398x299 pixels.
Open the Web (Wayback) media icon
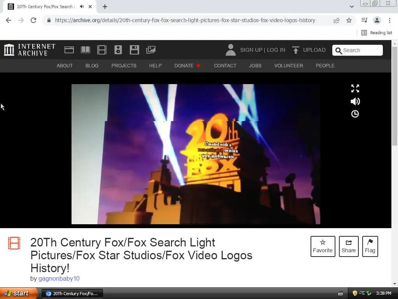pos(69,50)
